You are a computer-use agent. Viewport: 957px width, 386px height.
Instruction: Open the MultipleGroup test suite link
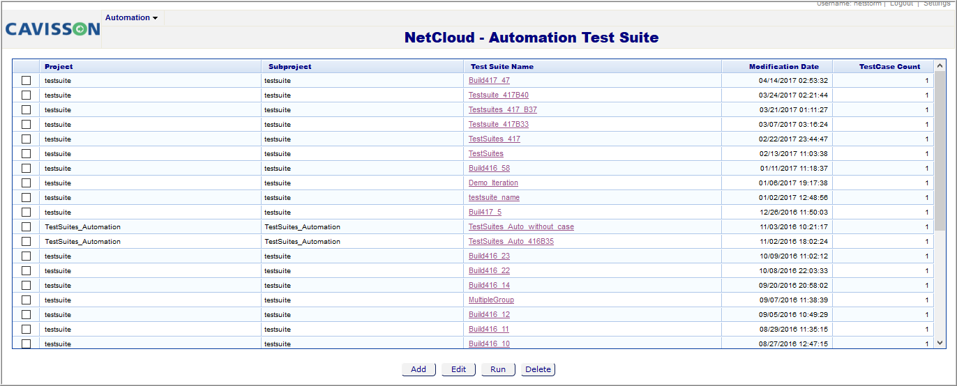(491, 300)
